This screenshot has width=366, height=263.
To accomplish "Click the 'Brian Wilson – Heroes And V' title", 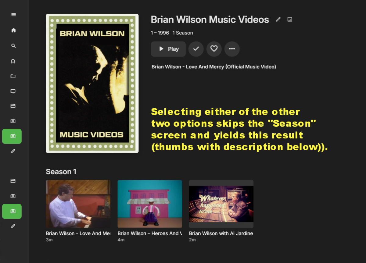I will (x=150, y=233).
